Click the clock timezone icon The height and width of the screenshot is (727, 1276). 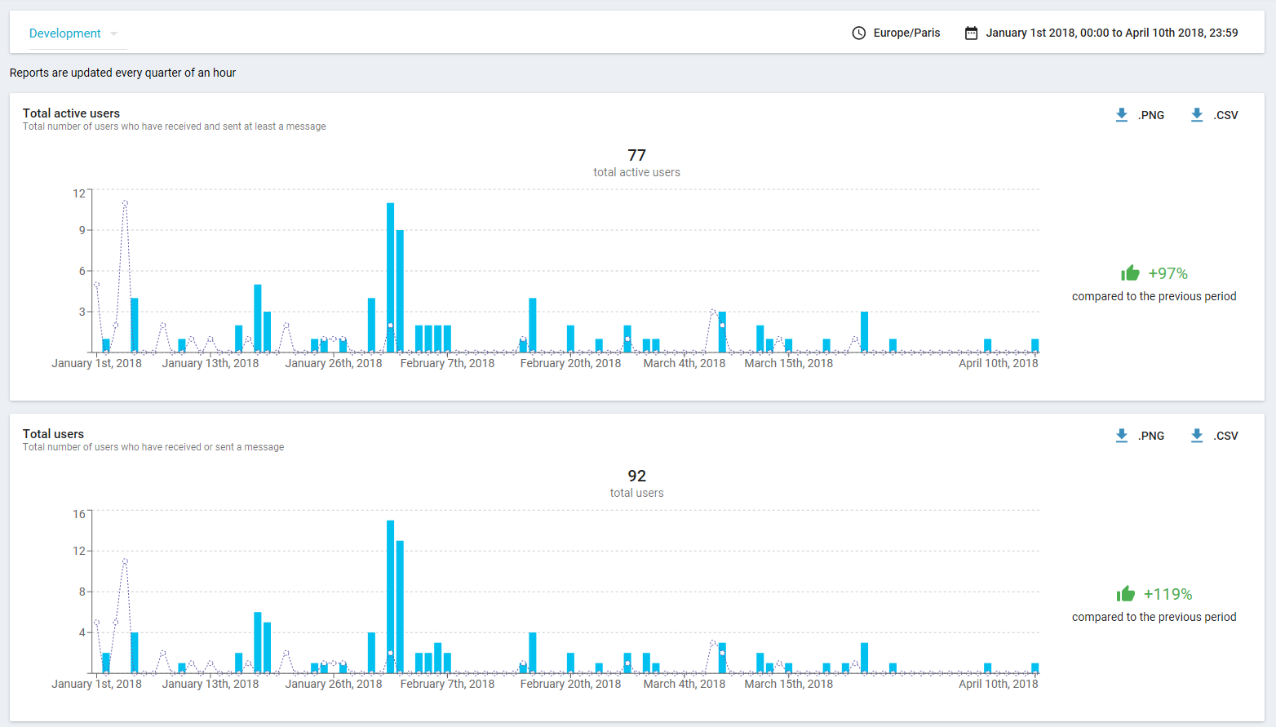tap(858, 33)
